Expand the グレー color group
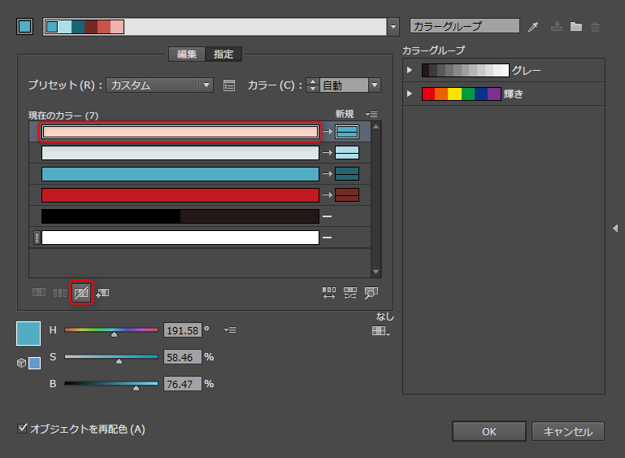The width and height of the screenshot is (625, 458). 411,71
